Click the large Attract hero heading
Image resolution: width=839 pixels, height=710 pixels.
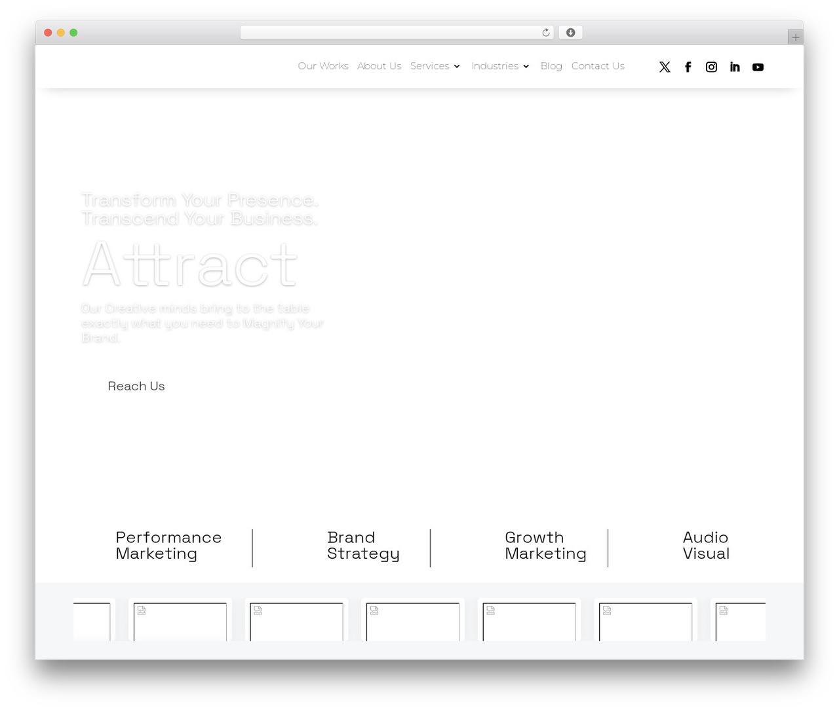(x=190, y=264)
